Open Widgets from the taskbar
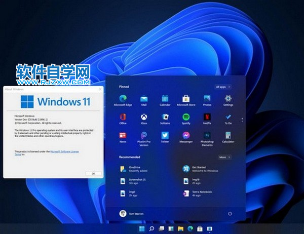 pyautogui.click(x=171, y=229)
